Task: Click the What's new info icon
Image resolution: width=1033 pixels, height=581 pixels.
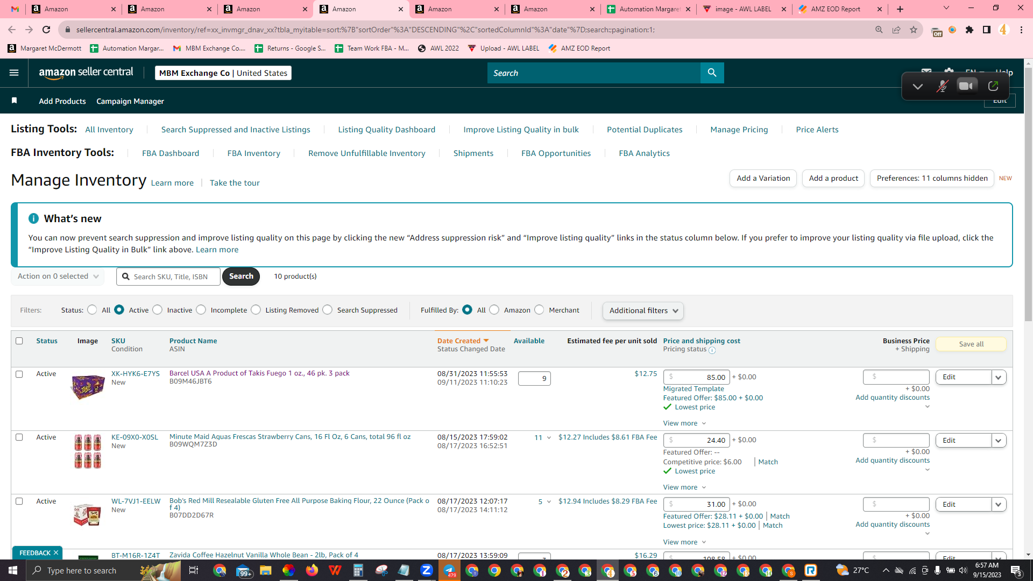Action: click(x=33, y=218)
